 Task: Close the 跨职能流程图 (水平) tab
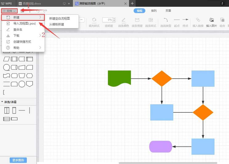[x=126, y=3]
